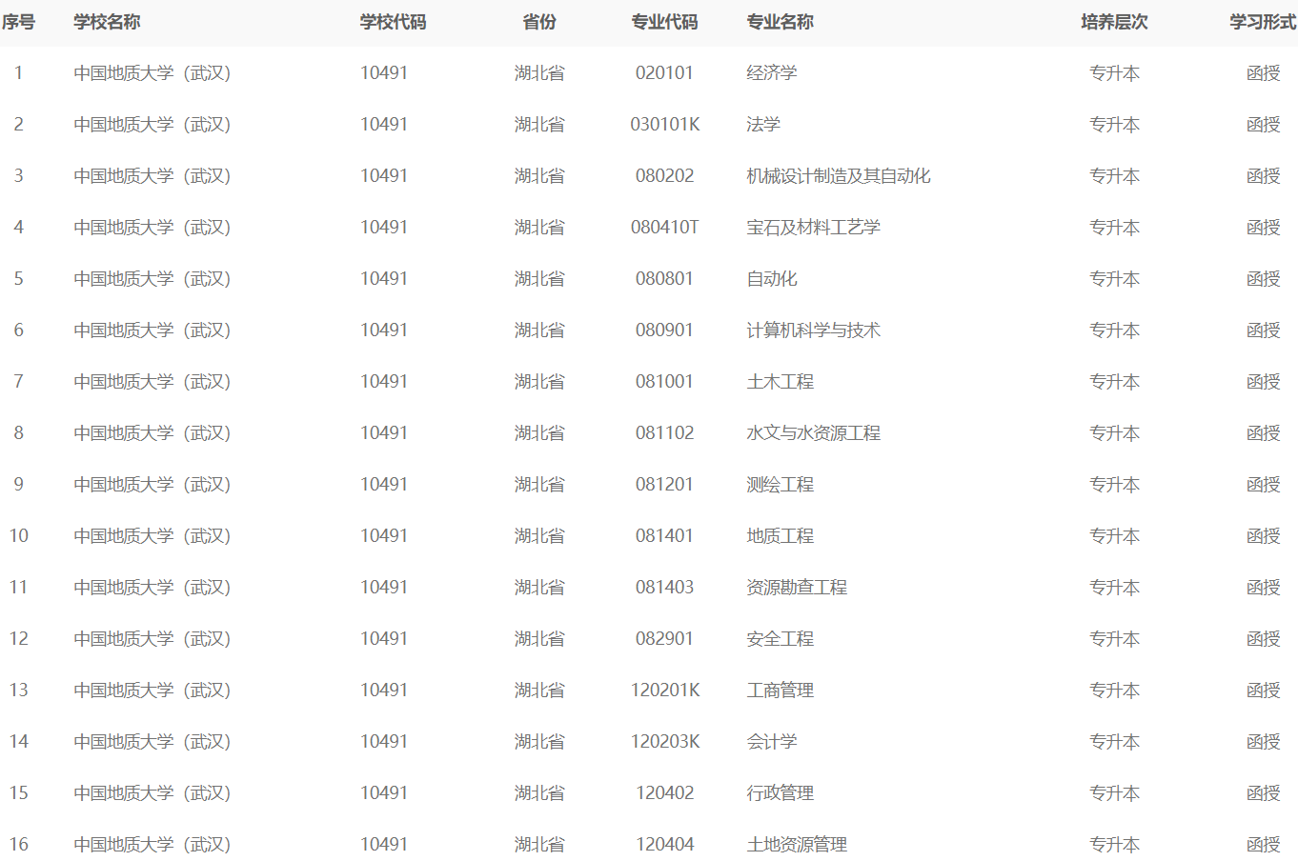Click 专升本 in the 土木工程 row
Image resolution: width=1298 pixels, height=861 pixels.
(x=1114, y=382)
